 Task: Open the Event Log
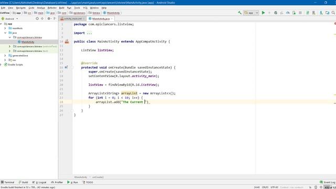pos(328,182)
